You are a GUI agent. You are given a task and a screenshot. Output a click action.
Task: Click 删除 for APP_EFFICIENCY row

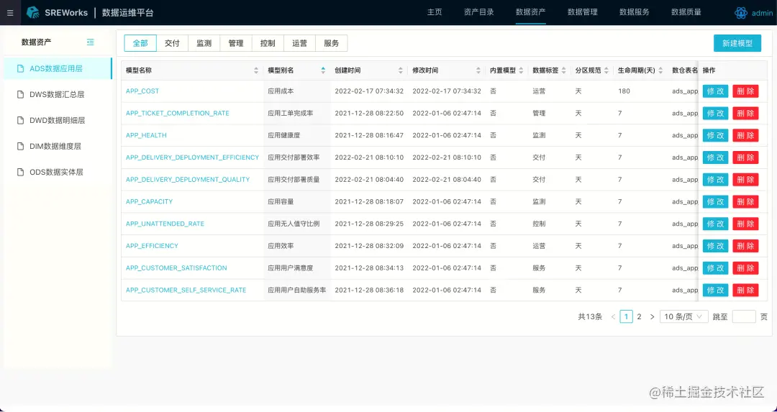746,246
